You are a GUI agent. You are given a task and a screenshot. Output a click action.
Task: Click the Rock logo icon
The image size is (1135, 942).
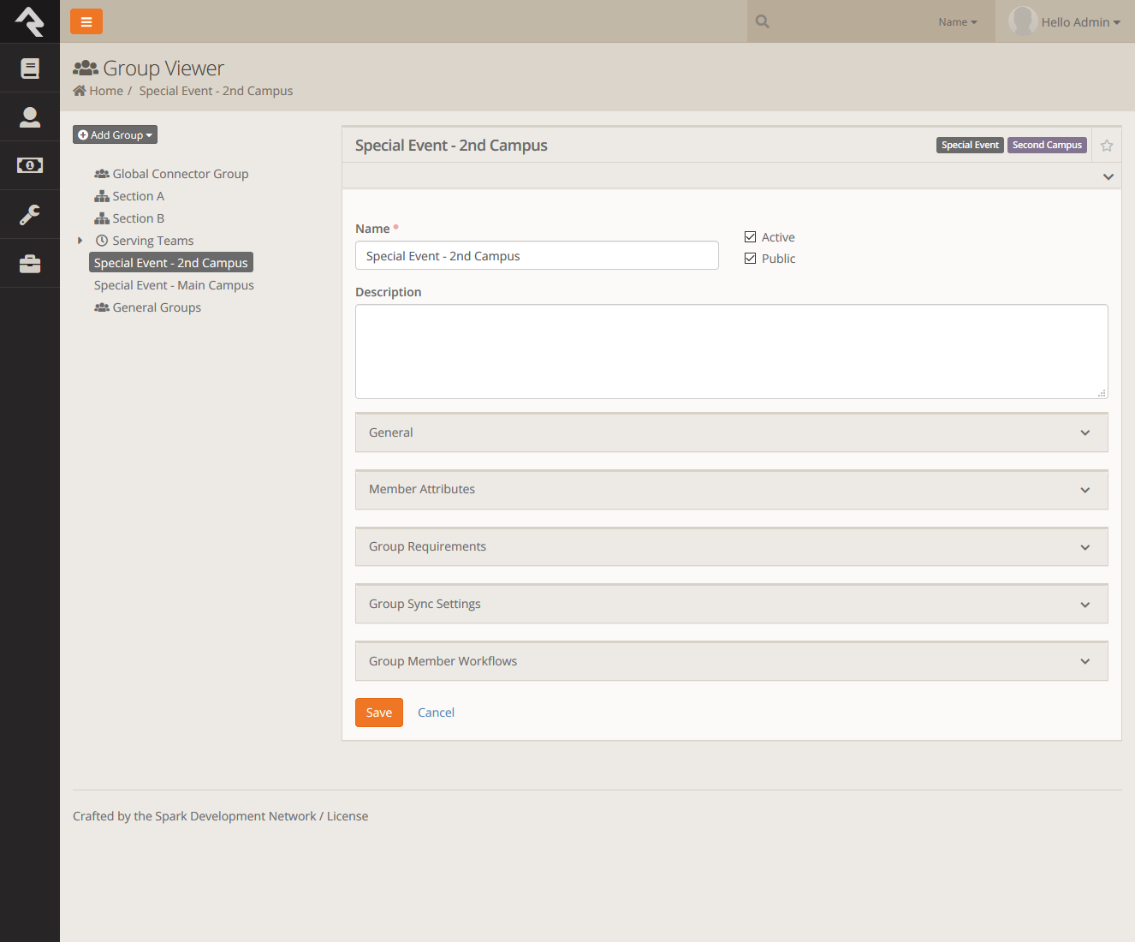(x=30, y=21)
